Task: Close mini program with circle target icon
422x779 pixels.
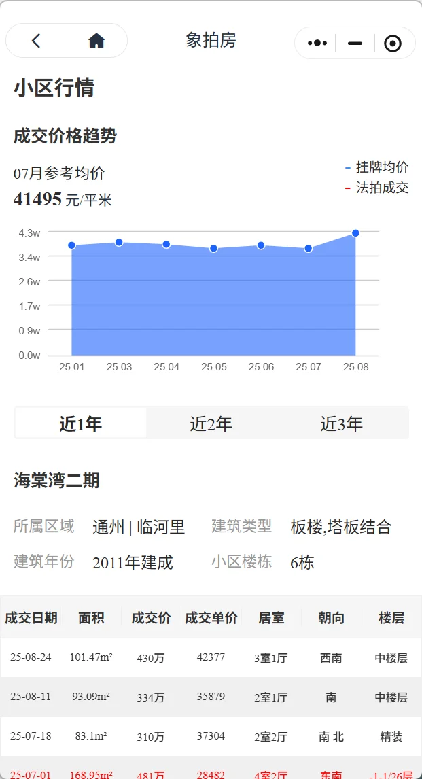Action: [x=393, y=44]
